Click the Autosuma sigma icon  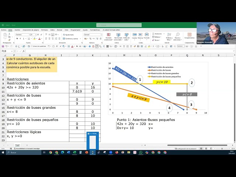point(153,34)
